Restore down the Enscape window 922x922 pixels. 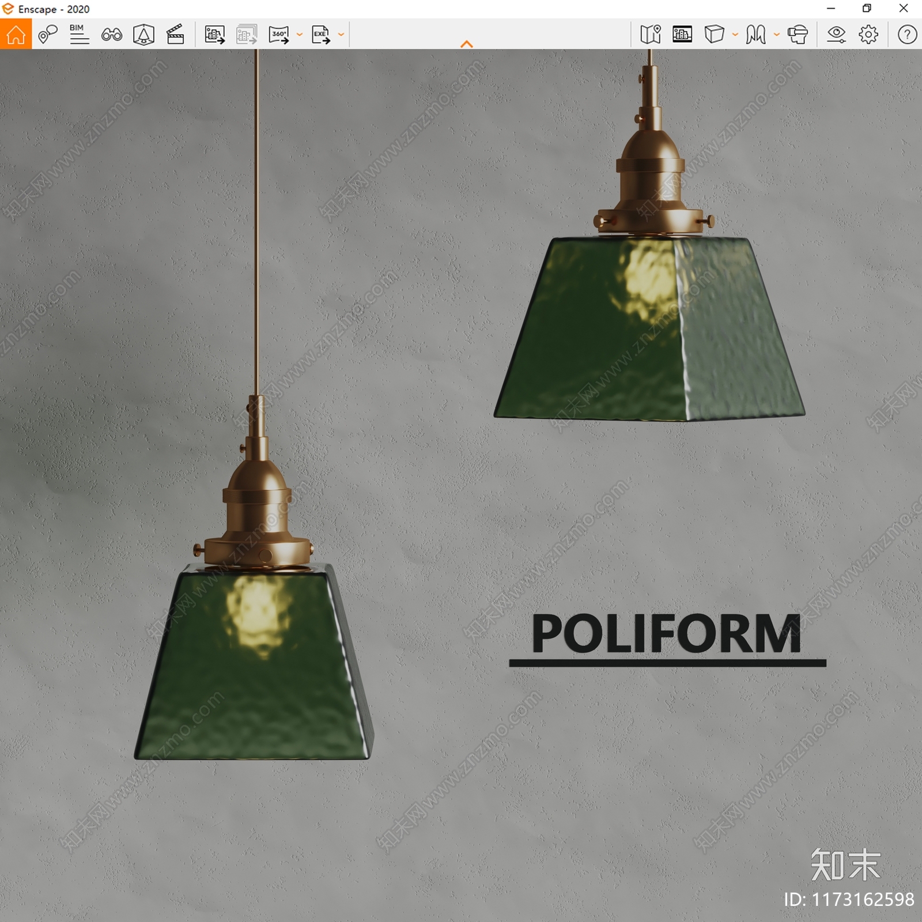click(867, 9)
